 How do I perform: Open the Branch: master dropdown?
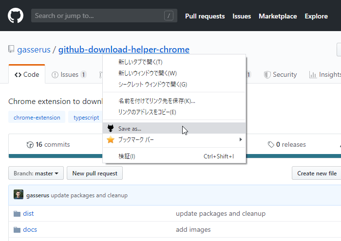click(x=36, y=173)
